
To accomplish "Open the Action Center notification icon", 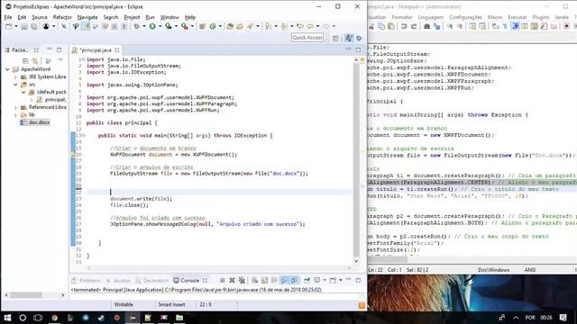I will pos(563,318).
